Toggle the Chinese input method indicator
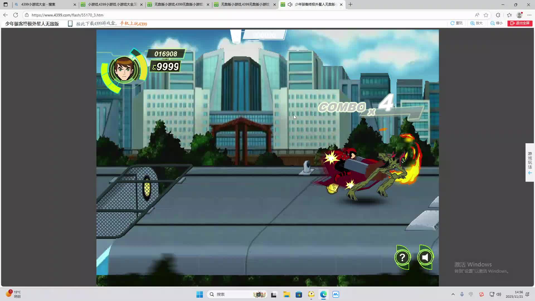The width and height of the screenshot is (535, 301). coord(471,294)
